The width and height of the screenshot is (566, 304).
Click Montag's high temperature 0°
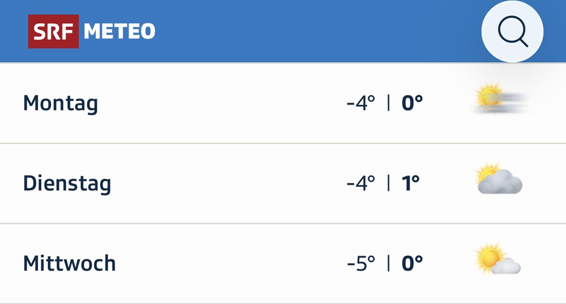pos(412,104)
